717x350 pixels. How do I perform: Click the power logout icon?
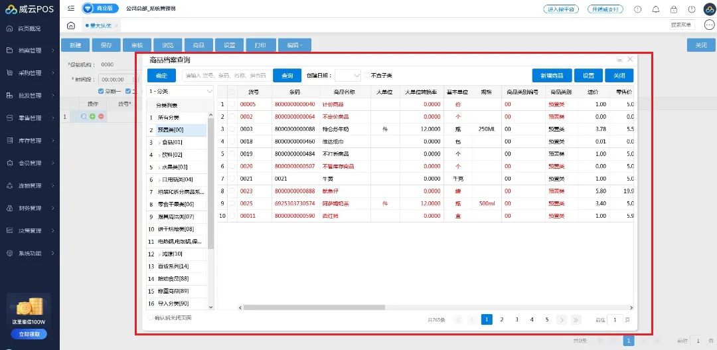point(692,9)
